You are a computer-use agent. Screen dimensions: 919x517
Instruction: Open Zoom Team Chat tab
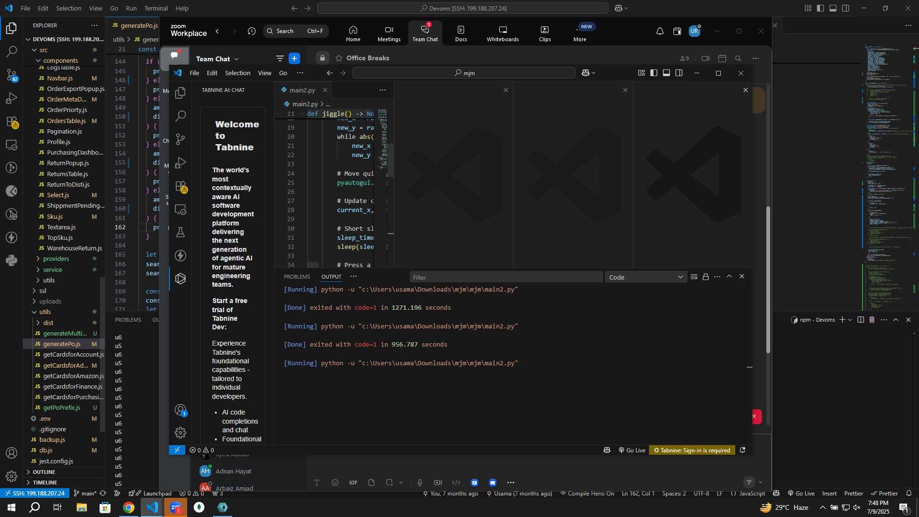425,34
